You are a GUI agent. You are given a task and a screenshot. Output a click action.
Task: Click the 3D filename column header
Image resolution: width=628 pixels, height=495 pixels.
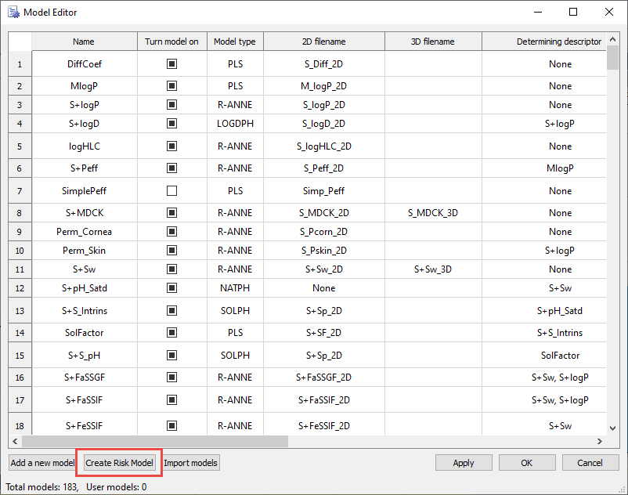pos(433,42)
